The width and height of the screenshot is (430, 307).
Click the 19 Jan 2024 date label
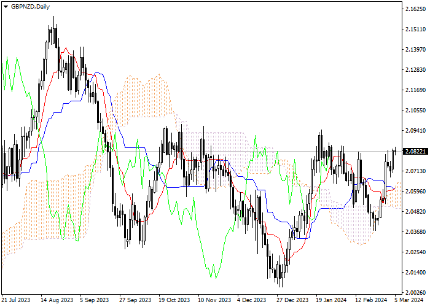pyautogui.click(x=331, y=300)
